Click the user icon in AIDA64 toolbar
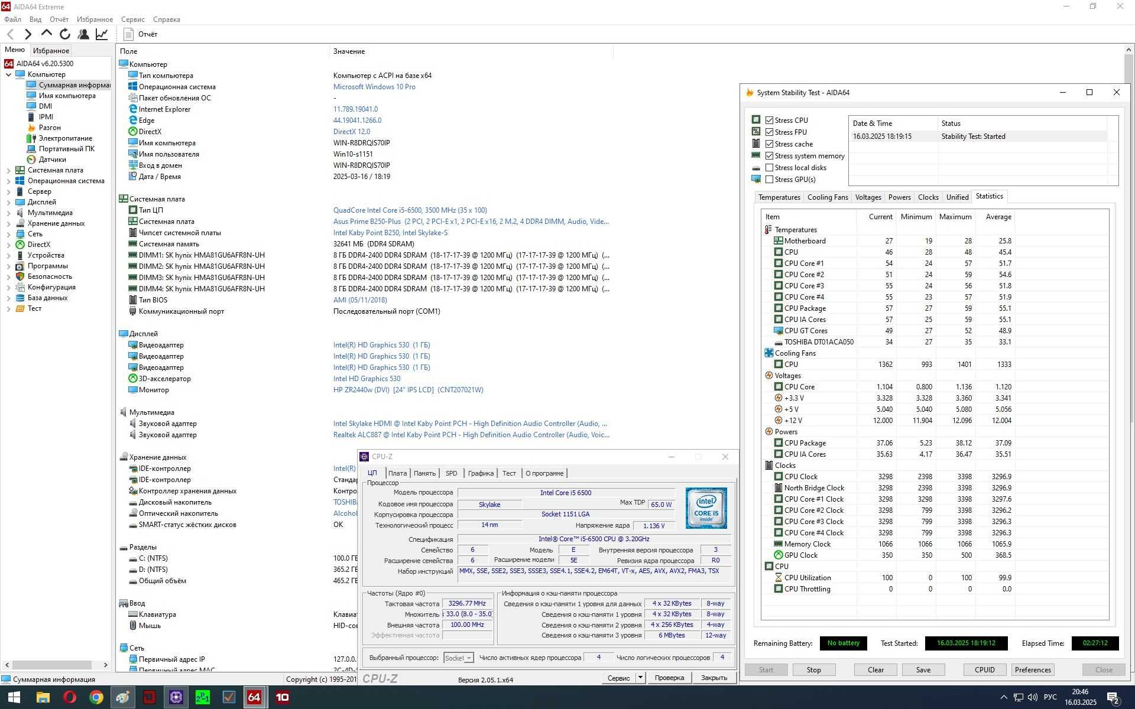The image size is (1135, 709). (x=83, y=34)
